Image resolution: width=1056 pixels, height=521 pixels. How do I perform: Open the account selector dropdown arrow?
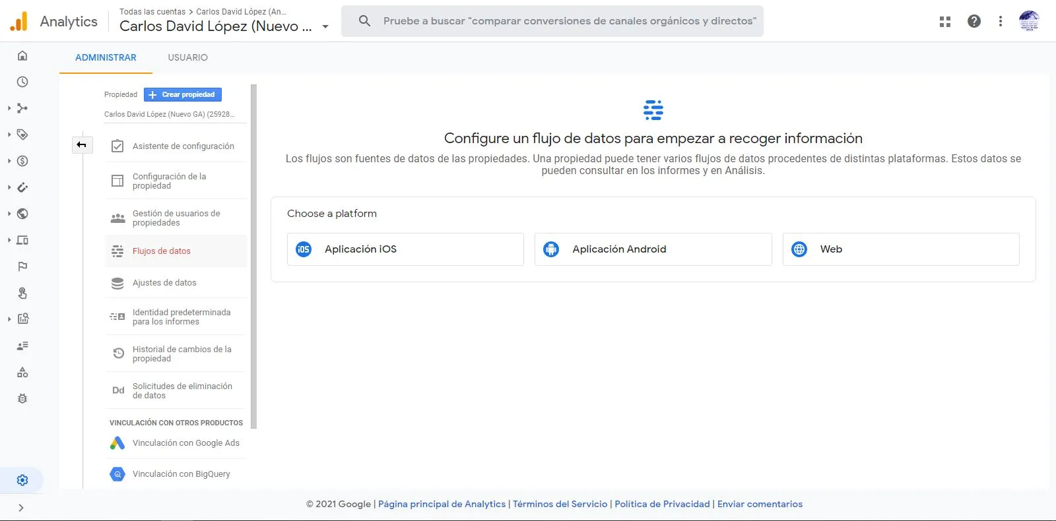click(325, 27)
